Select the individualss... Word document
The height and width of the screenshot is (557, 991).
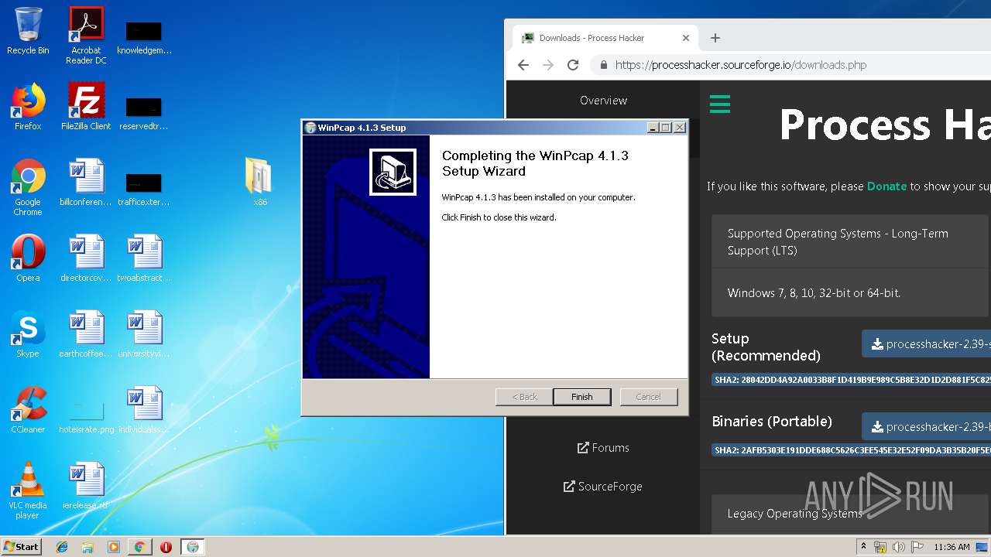144,410
